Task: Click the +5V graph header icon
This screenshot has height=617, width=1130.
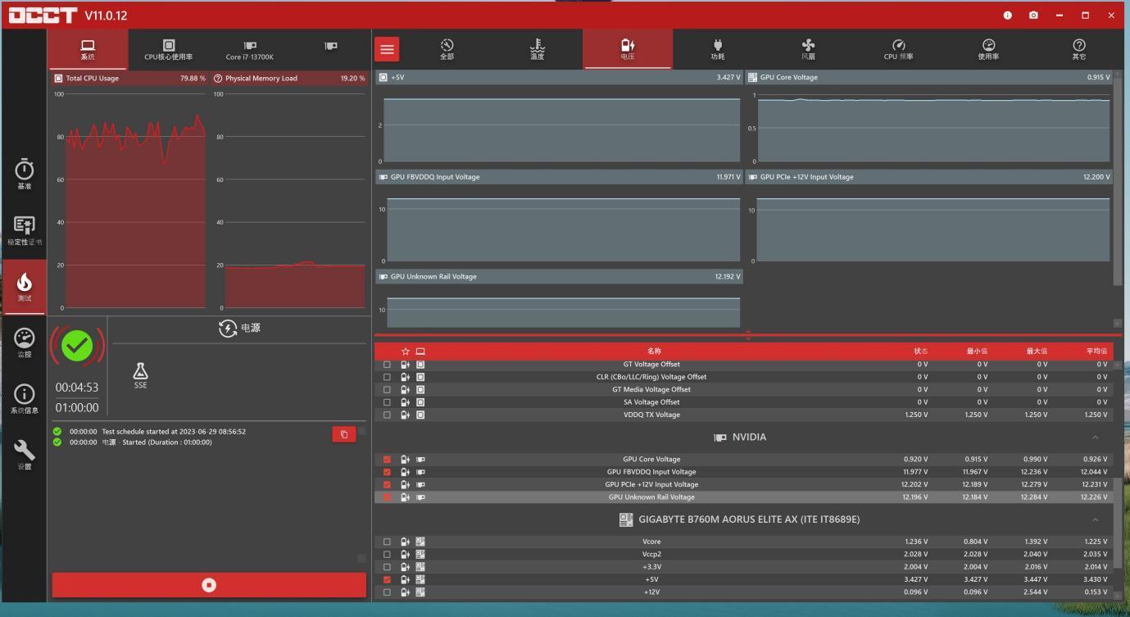Action: (x=383, y=77)
